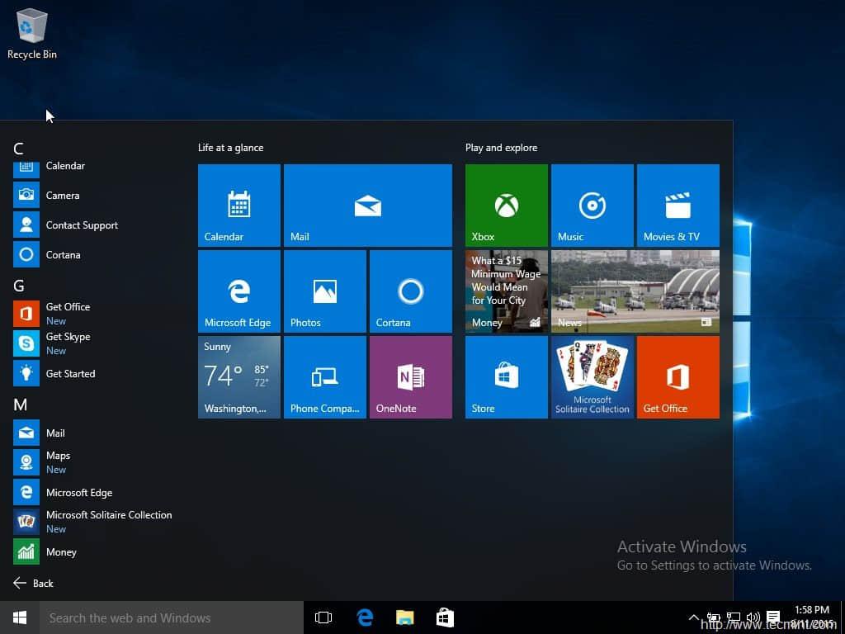The height and width of the screenshot is (634, 845).
Task: Open OneNote from its tile
Action: click(x=410, y=376)
